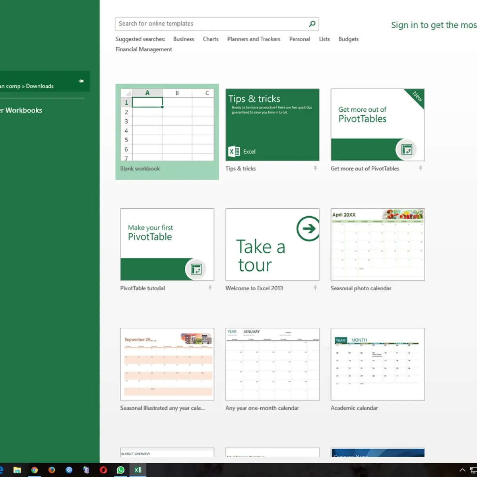Pin Get more out of PivotTables template

tap(421, 168)
